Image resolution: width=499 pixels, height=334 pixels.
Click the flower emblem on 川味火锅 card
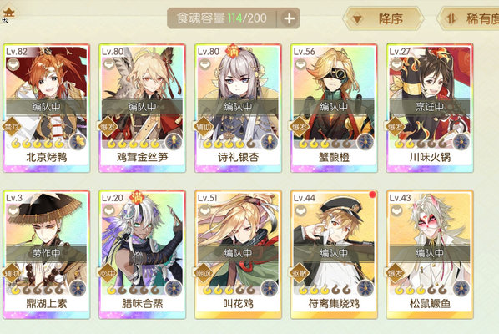point(461,141)
